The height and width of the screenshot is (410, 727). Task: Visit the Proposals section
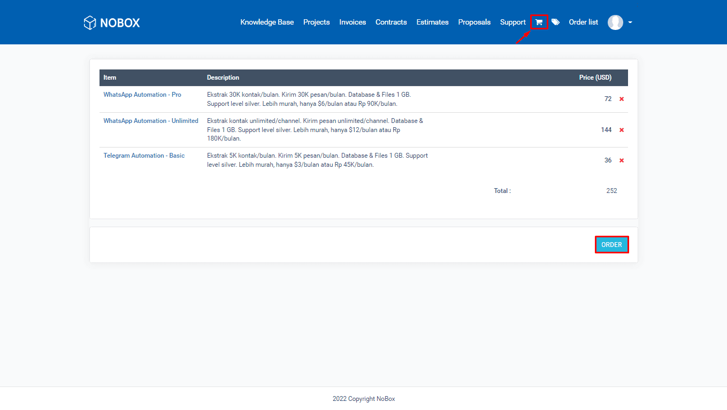(x=474, y=22)
